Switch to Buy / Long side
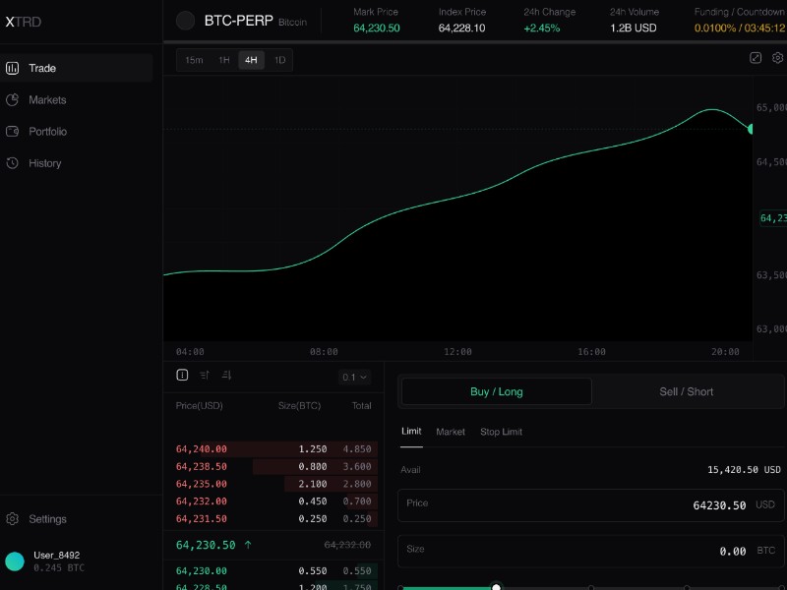This screenshot has height=590, width=787. 497,391
